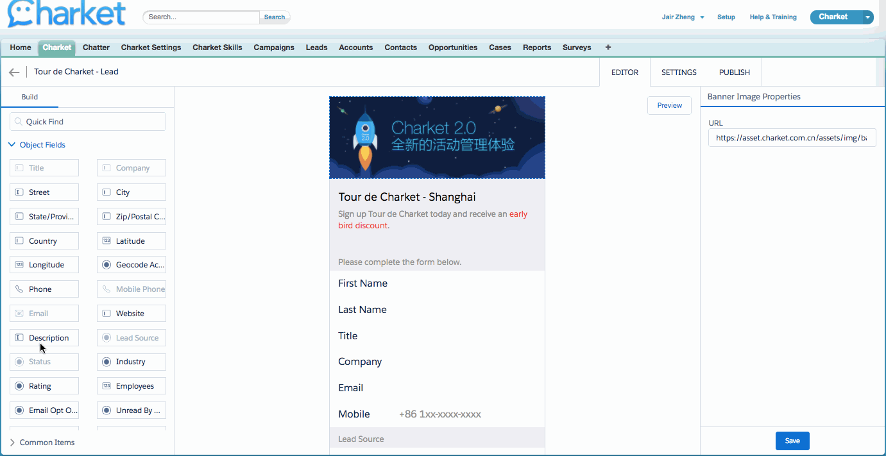Click the Preview button
The width and height of the screenshot is (886, 456).
669,105
